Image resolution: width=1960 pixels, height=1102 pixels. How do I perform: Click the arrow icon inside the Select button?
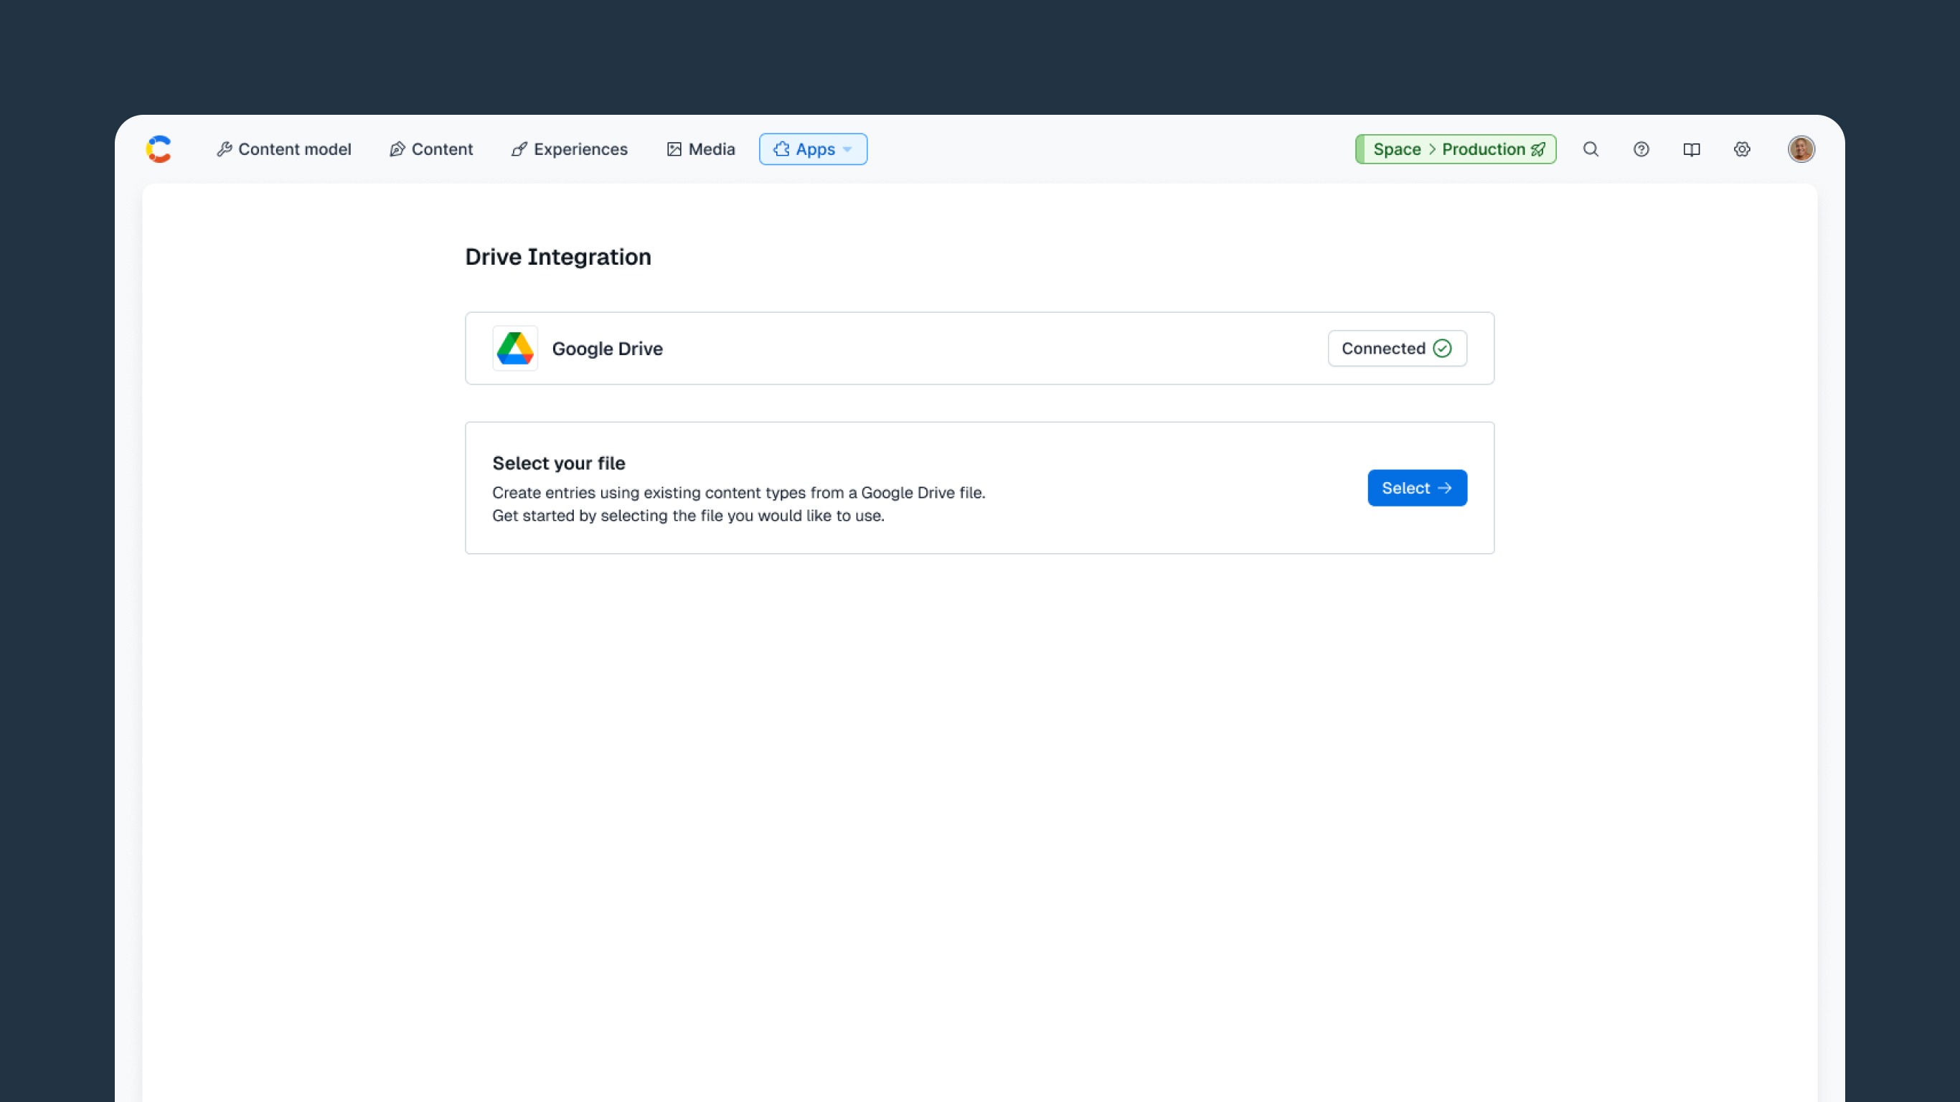[1445, 488]
